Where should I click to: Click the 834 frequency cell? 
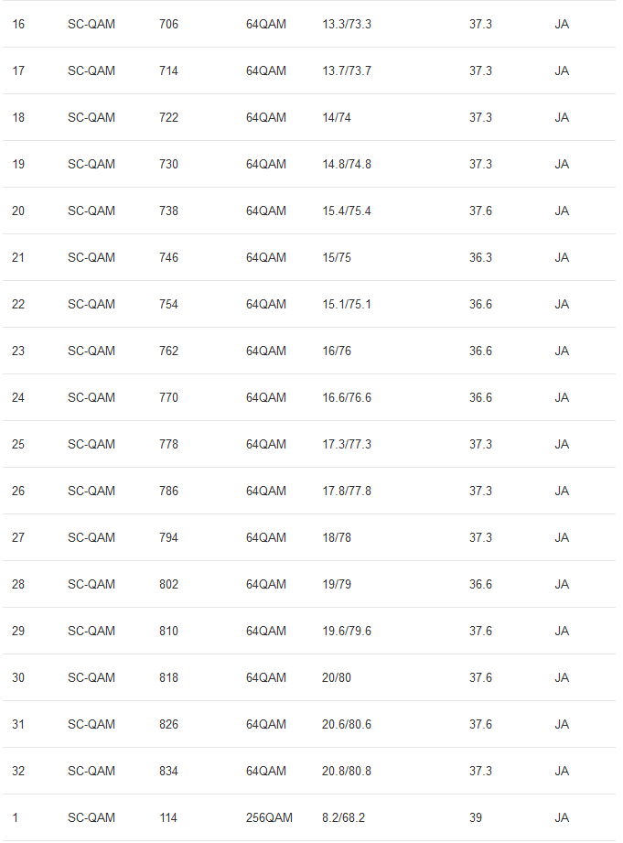[x=168, y=772]
